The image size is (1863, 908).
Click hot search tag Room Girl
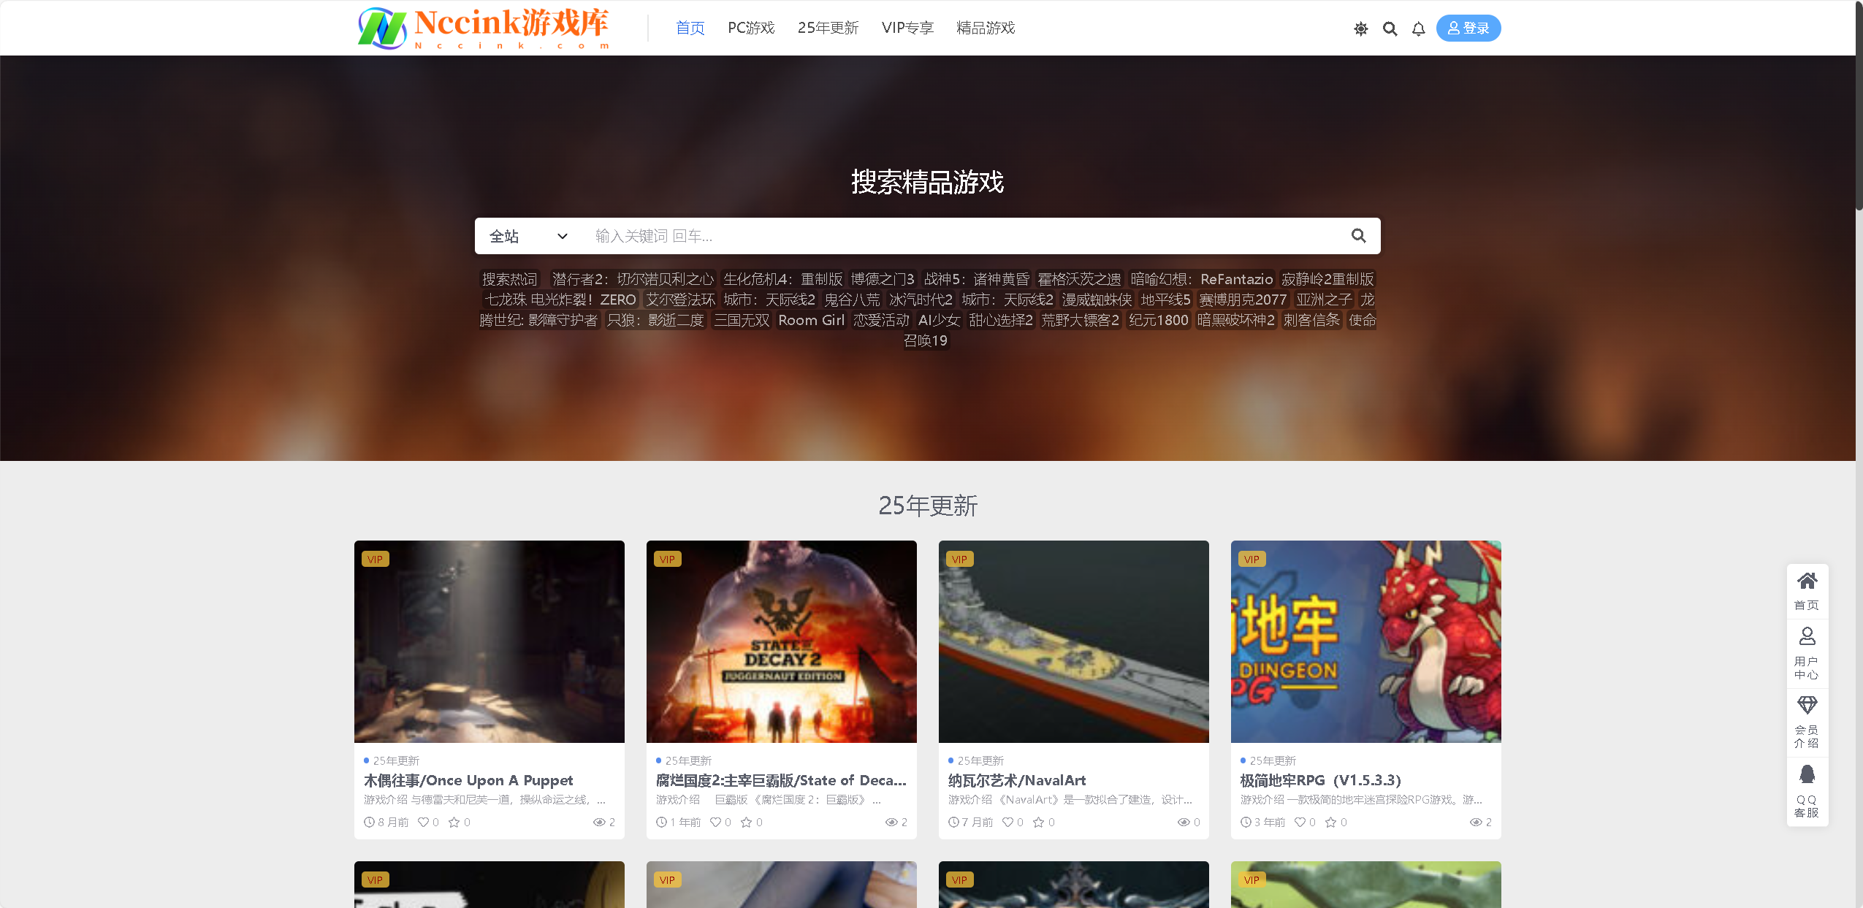(x=811, y=320)
